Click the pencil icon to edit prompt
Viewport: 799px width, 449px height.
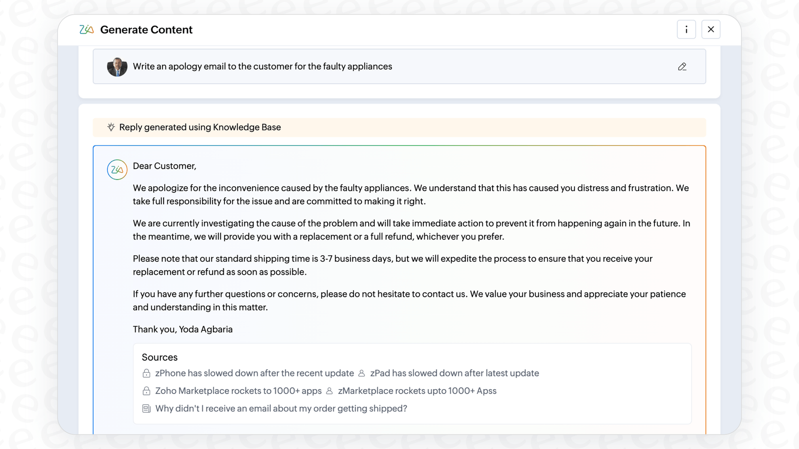(682, 67)
